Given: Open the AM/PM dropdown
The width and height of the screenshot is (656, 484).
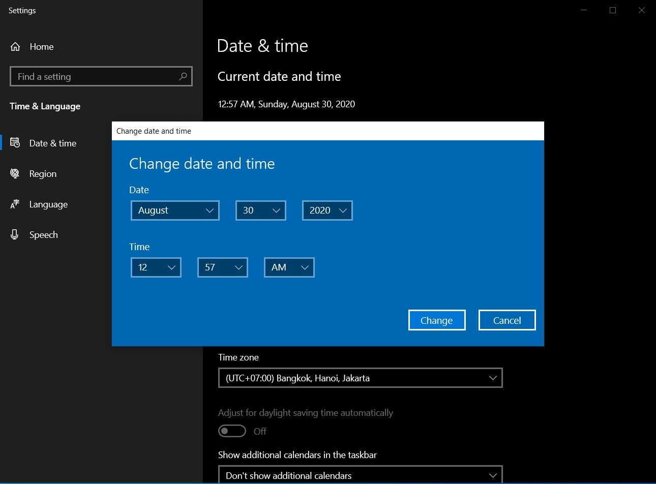Looking at the screenshot, I should 289,267.
